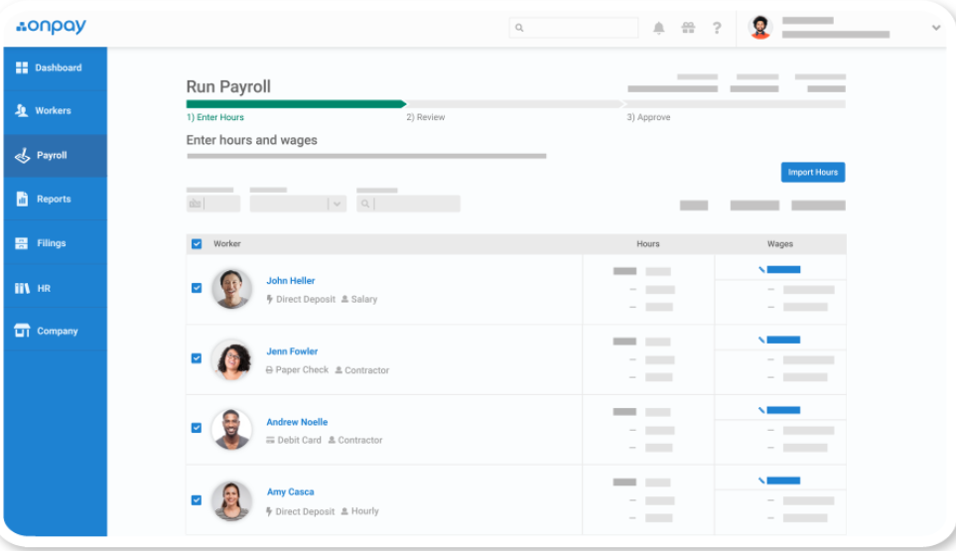Click Amy Casca's photo
Image resolution: width=956 pixels, height=551 pixels.
coord(231,500)
